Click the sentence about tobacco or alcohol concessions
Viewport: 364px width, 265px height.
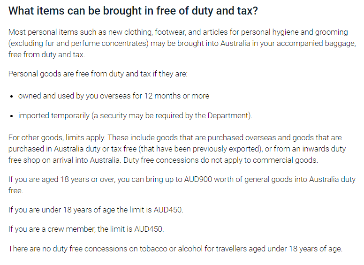pos(175,249)
